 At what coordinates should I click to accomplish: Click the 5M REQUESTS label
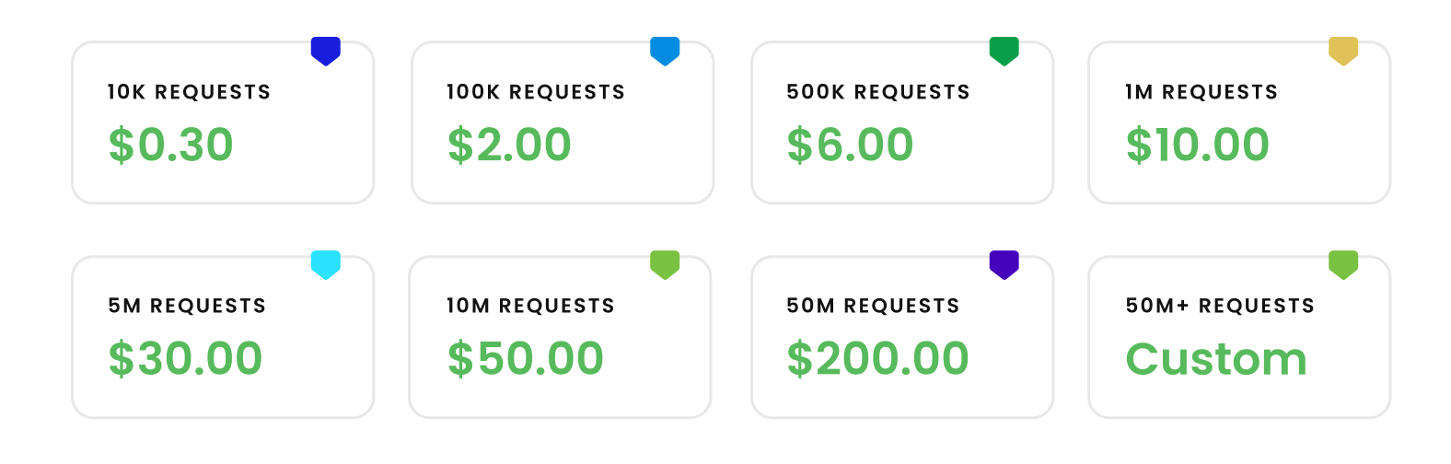tap(187, 306)
